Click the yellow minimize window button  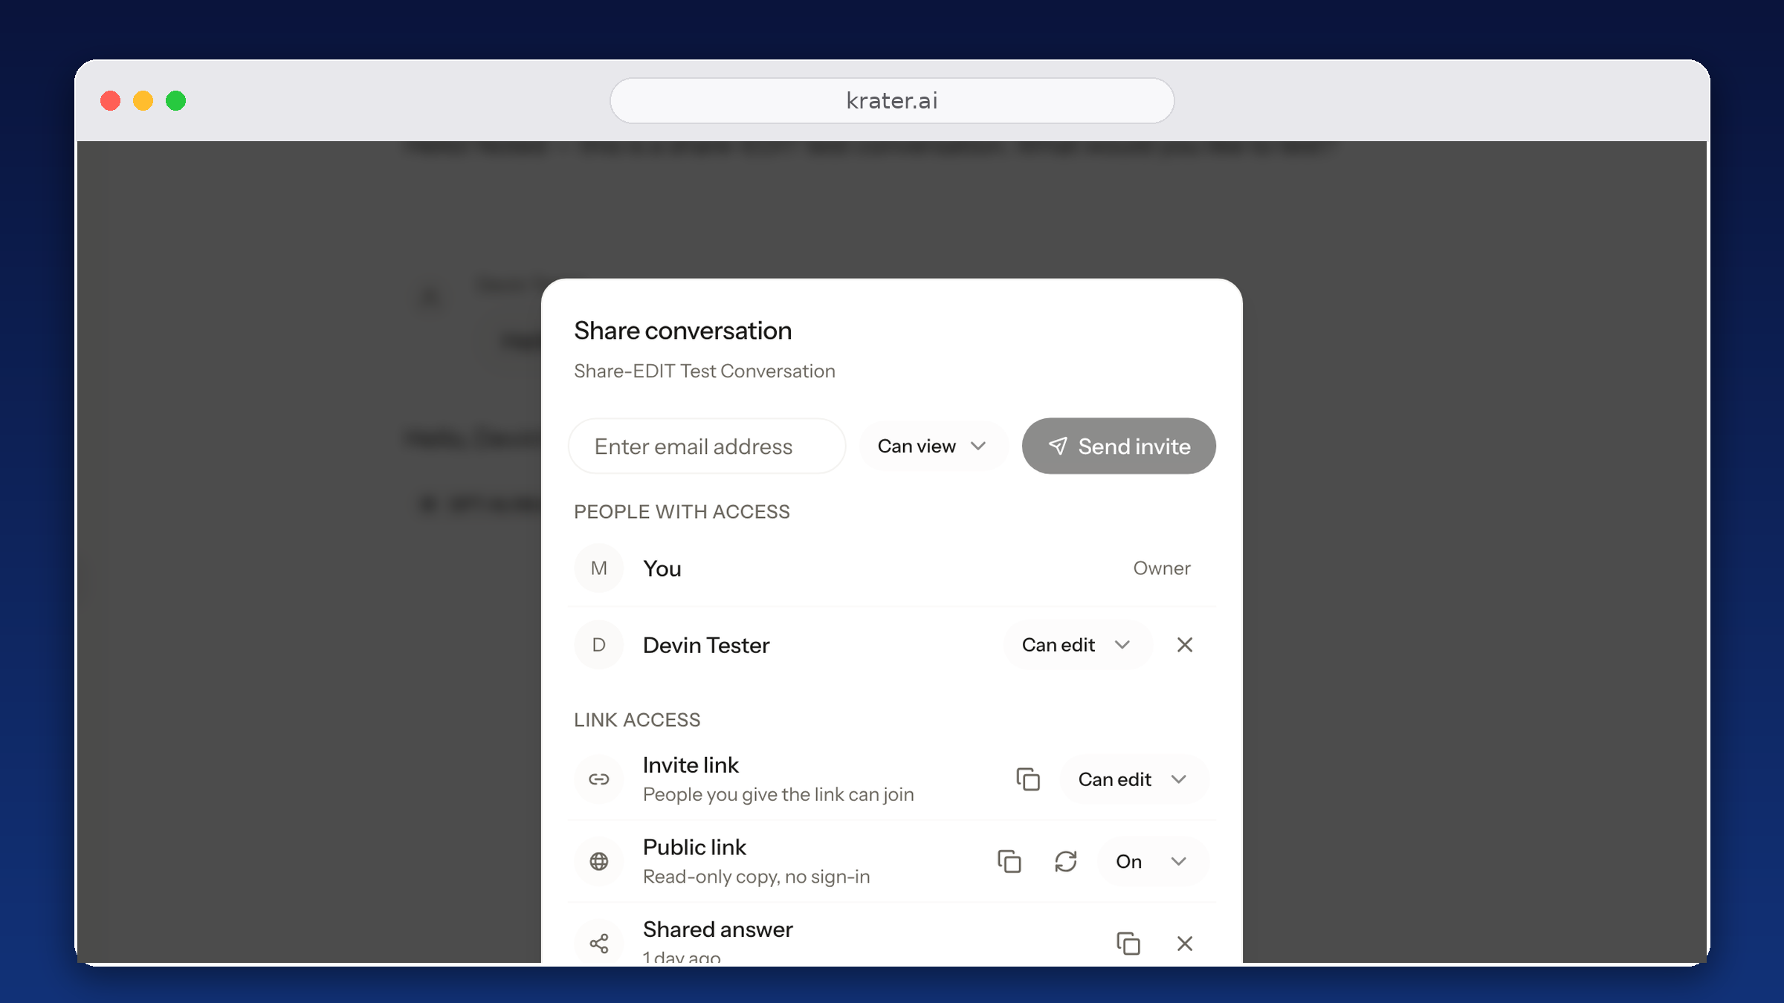point(143,100)
